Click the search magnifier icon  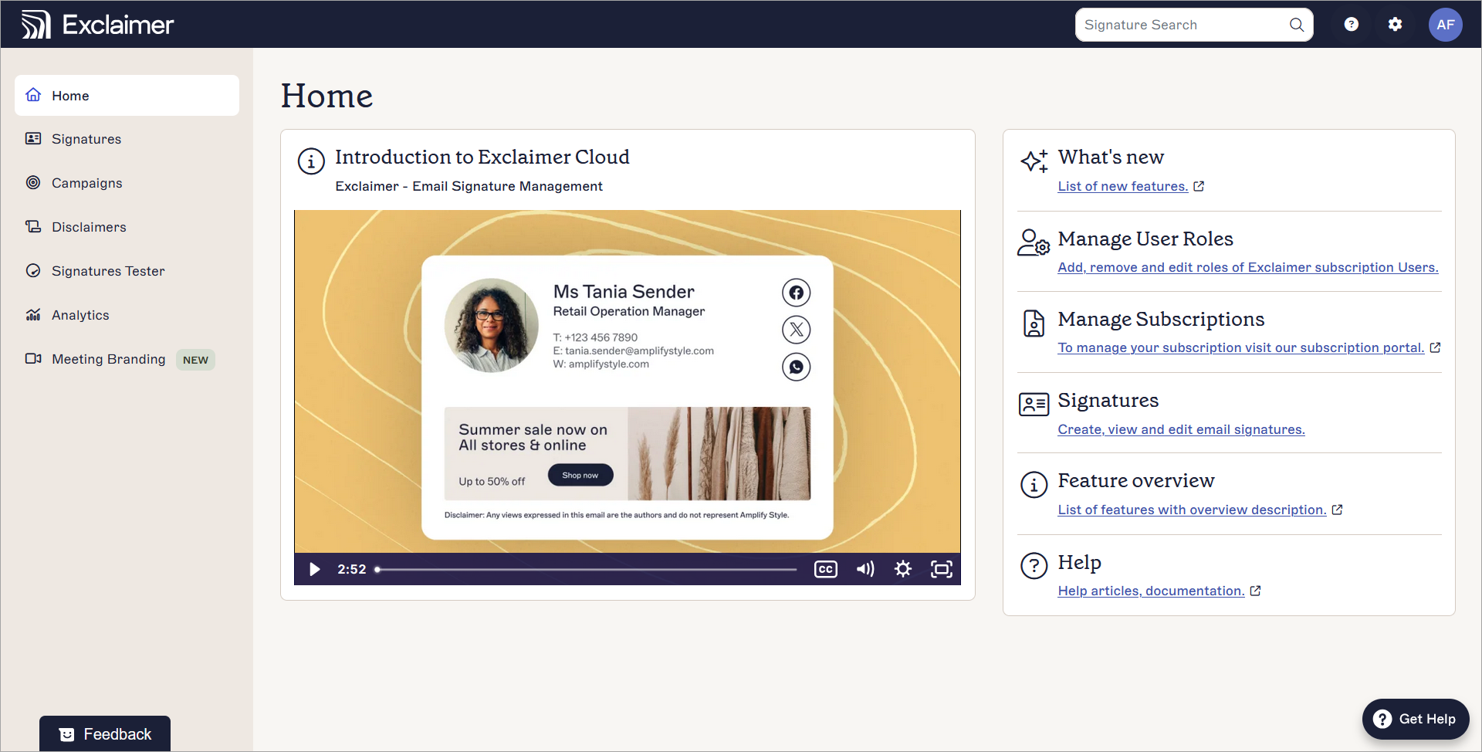click(x=1297, y=25)
